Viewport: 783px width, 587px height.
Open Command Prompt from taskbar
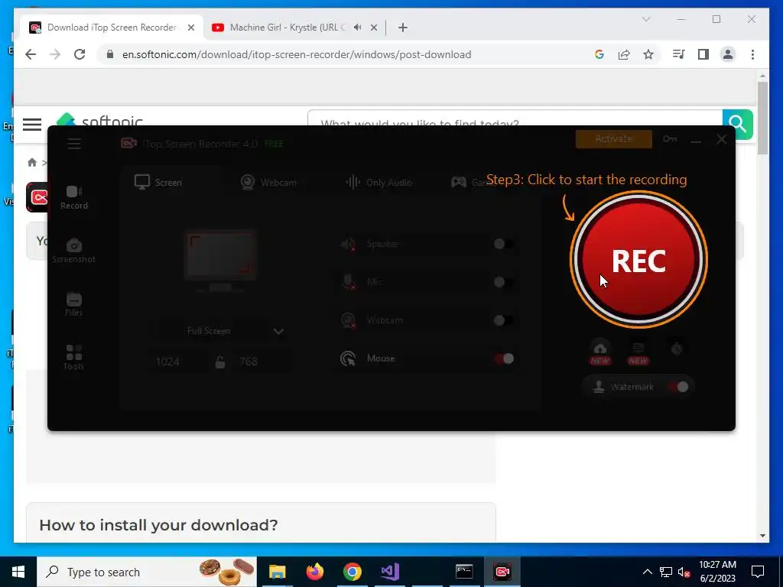[x=464, y=572]
